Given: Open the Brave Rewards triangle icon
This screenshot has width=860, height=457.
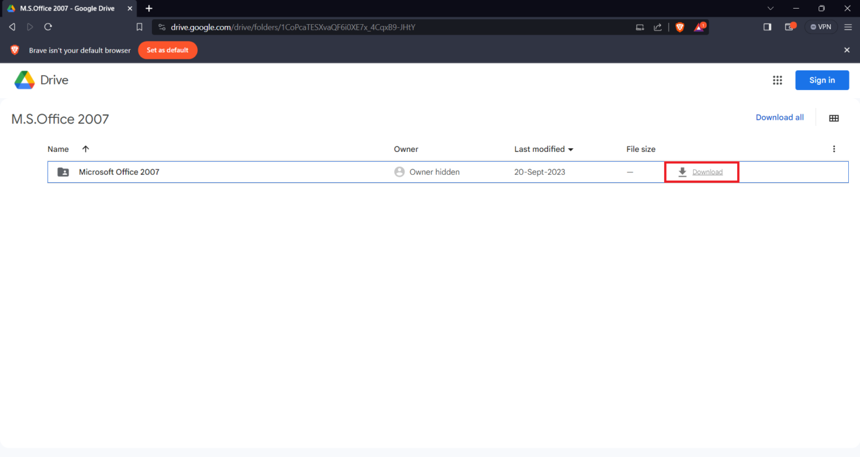Looking at the screenshot, I should 699,27.
